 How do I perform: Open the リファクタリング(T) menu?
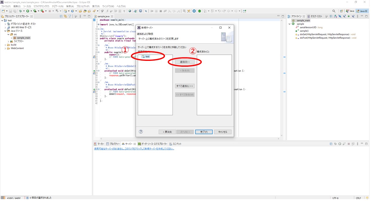pyautogui.click(x=41, y=6)
